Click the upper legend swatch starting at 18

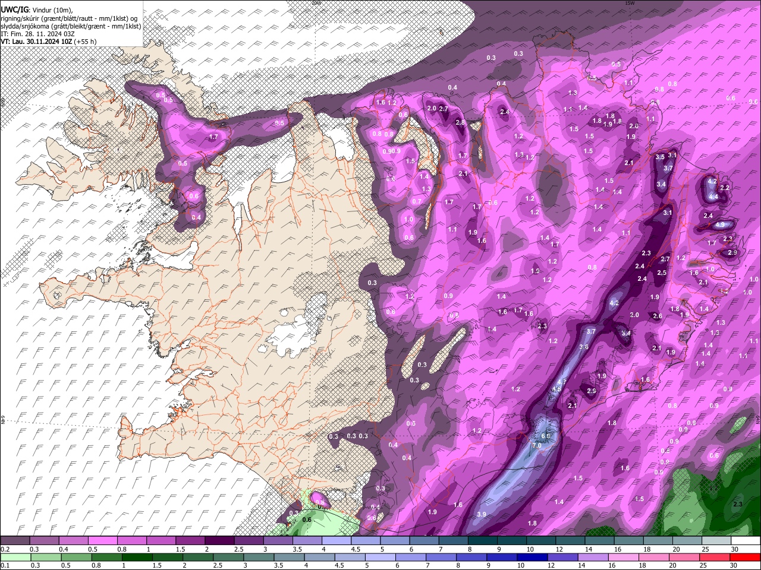click(x=658, y=541)
